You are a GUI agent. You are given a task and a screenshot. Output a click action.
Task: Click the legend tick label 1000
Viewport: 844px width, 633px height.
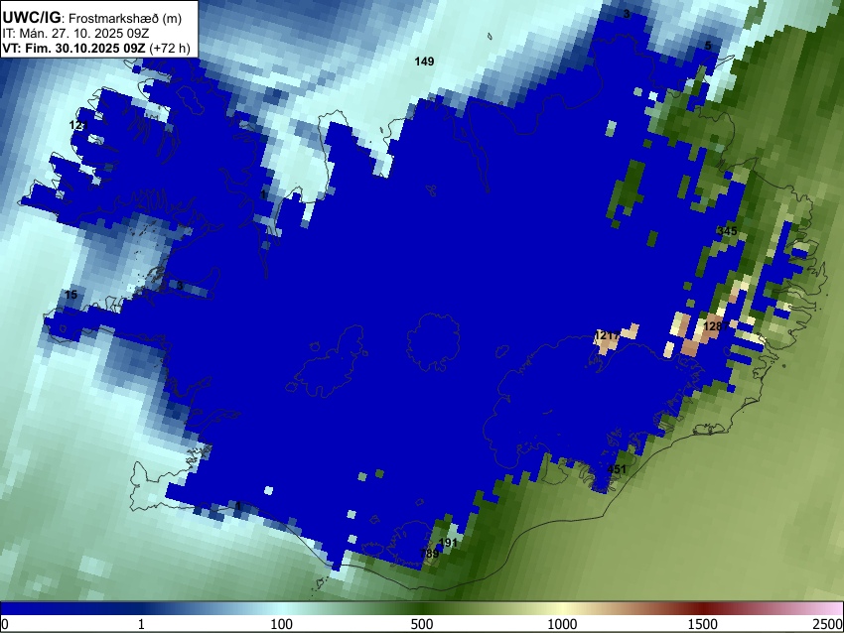click(562, 624)
